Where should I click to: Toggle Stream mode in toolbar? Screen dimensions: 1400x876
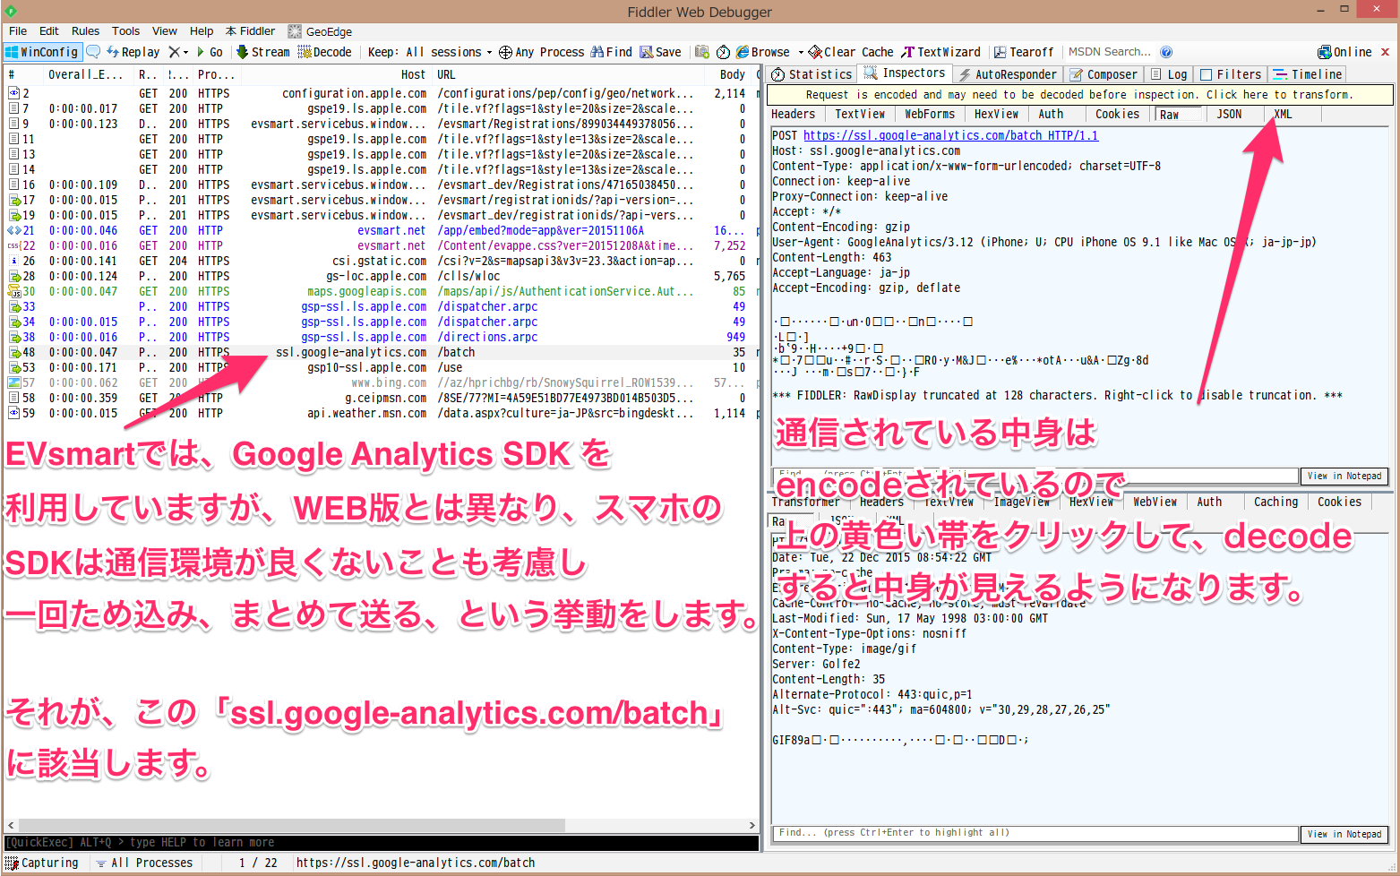[x=262, y=52]
